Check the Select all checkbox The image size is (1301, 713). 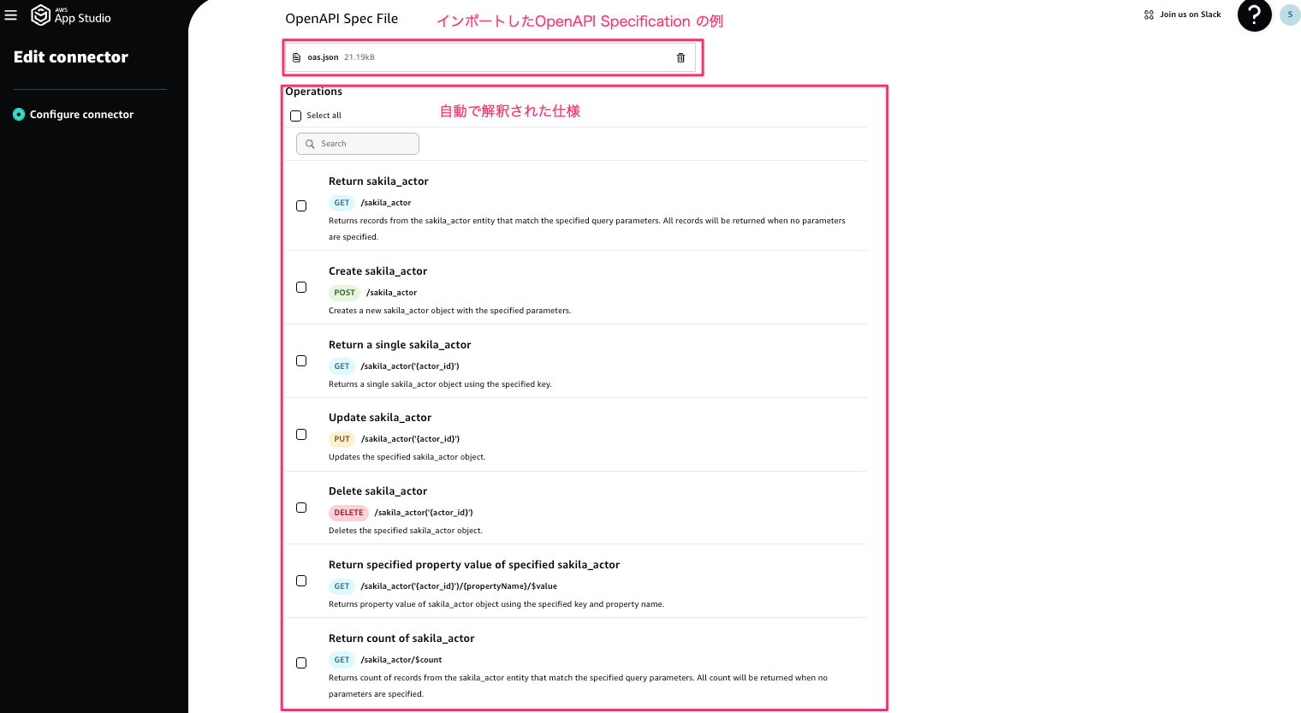295,116
